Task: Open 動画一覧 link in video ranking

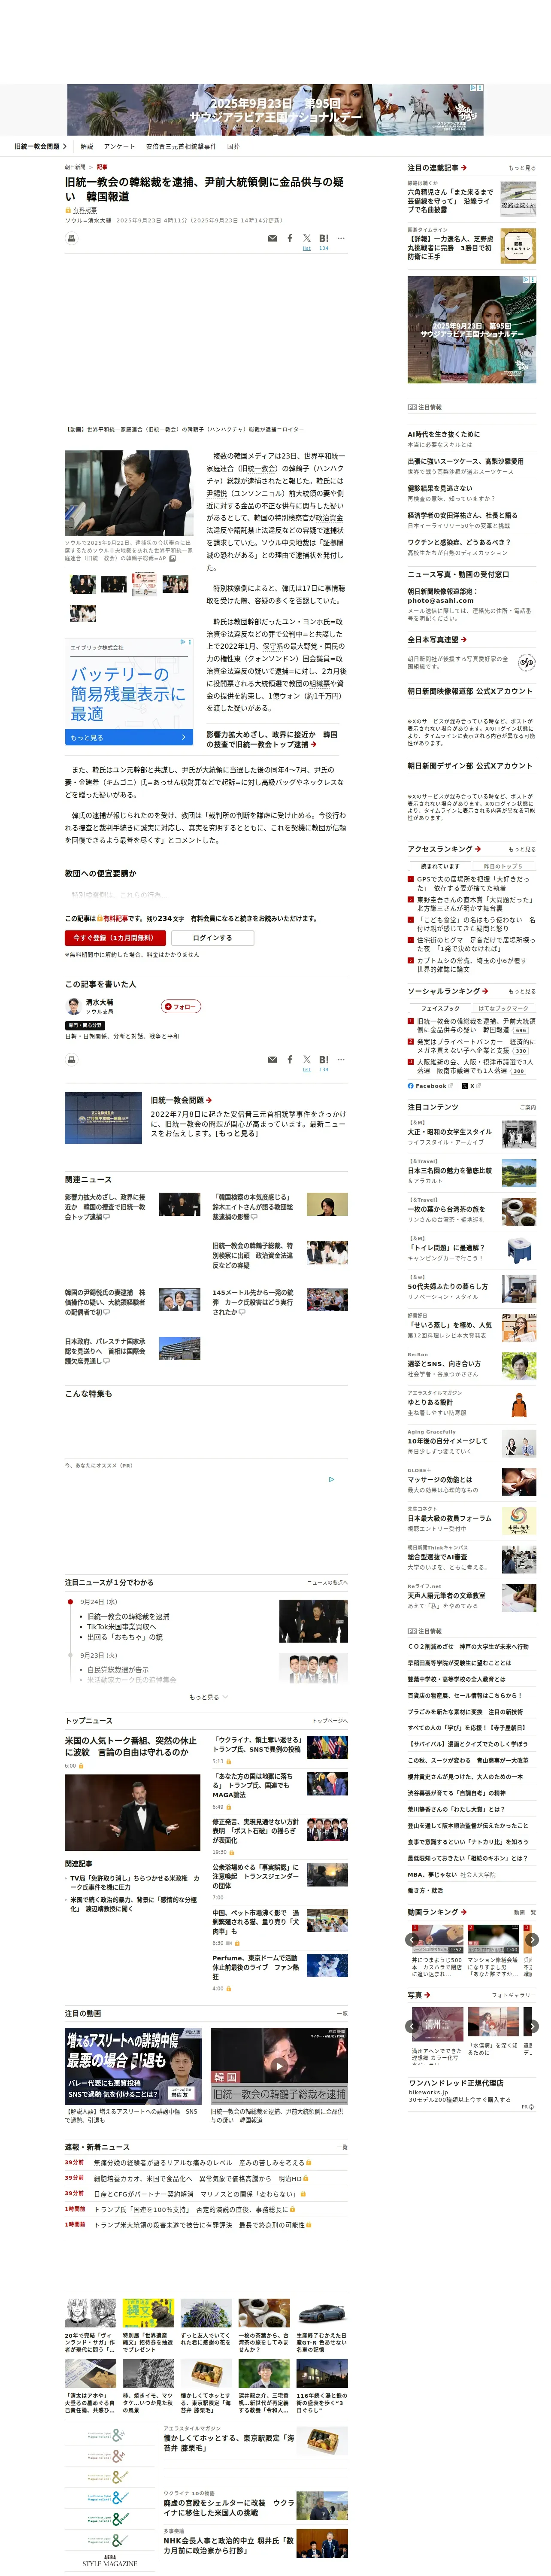Action: pyautogui.click(x=525, y=1912)
